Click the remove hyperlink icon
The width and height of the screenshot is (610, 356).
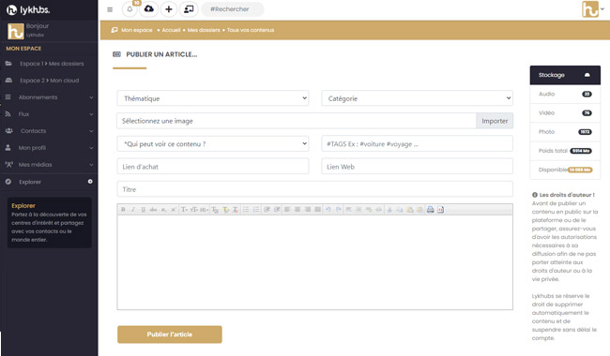click(378, 210)
